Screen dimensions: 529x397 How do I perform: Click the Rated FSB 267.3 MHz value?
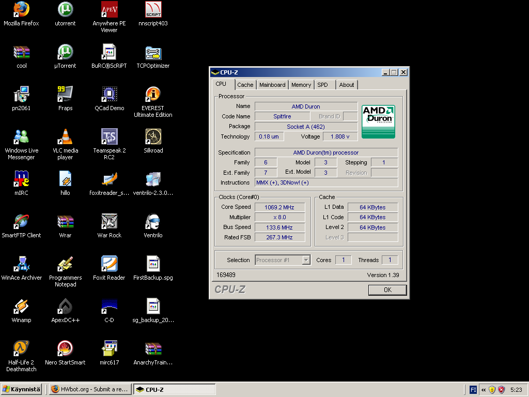279,237
